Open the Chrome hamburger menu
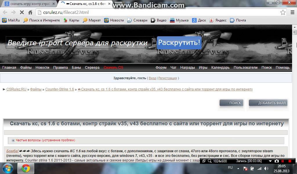Image resolution: width=297 pixels, height=174 pixels. pyautogui.click(x=292, y=12)
